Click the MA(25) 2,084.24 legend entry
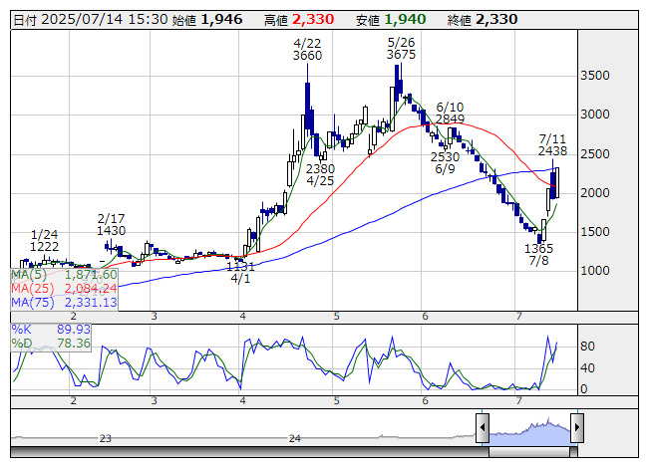 [65, 289]
